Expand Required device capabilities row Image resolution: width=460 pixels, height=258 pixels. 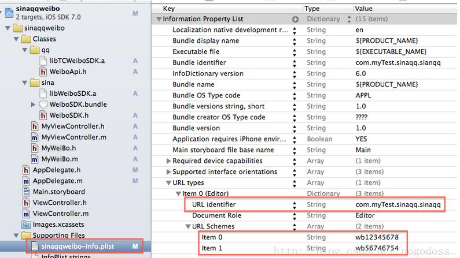168,160
